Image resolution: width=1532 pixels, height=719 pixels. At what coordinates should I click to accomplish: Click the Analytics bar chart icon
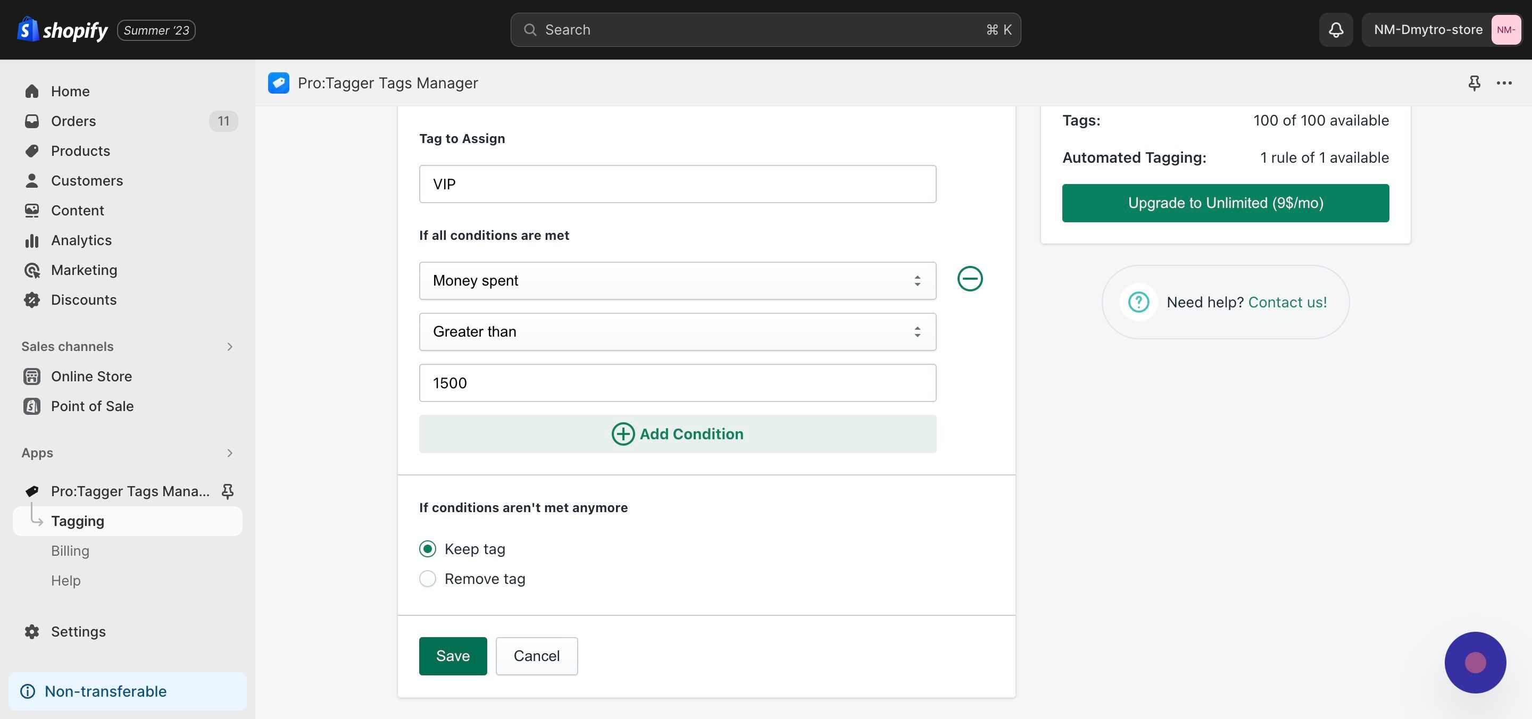pos(32,240)
